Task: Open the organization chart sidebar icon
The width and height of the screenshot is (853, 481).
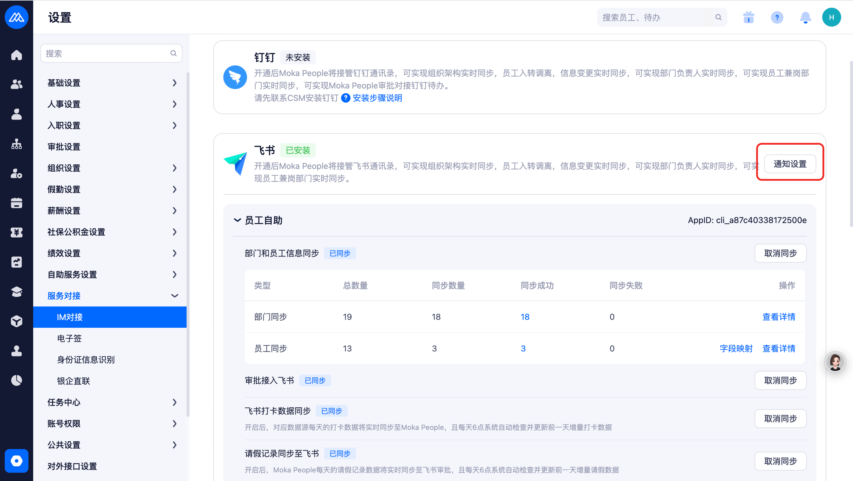Action: click(17, 144)
